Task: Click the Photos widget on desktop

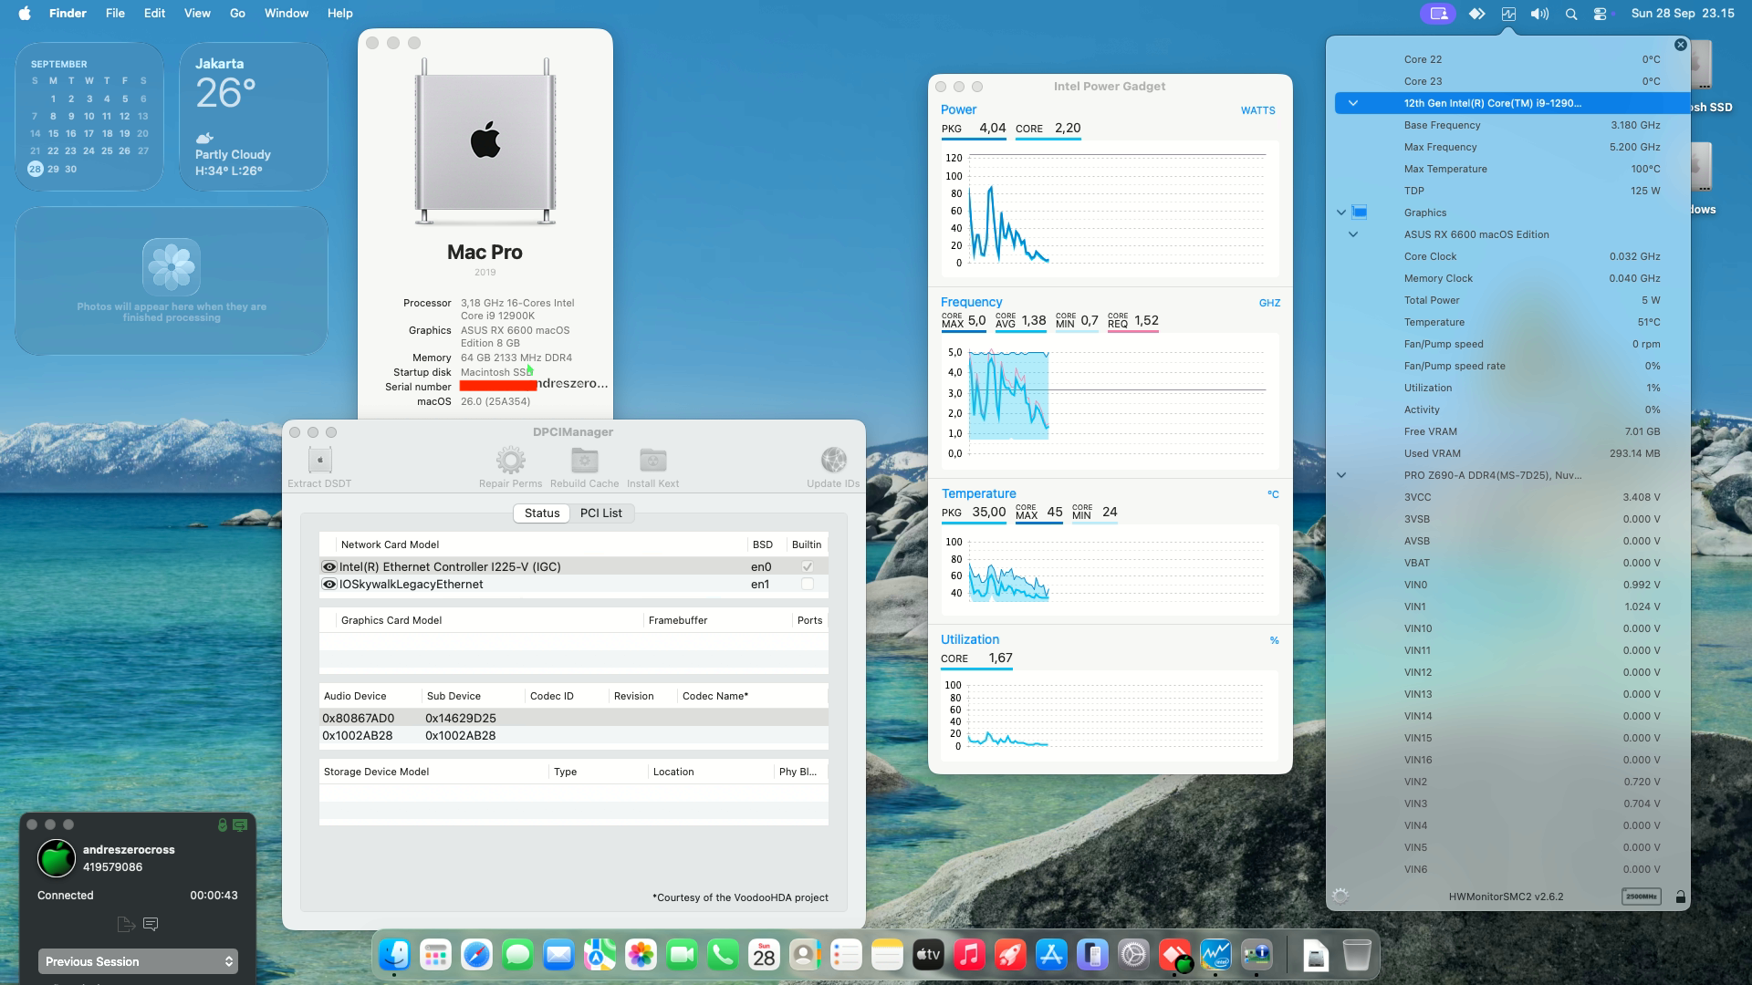Action: [x=172, y=281]
